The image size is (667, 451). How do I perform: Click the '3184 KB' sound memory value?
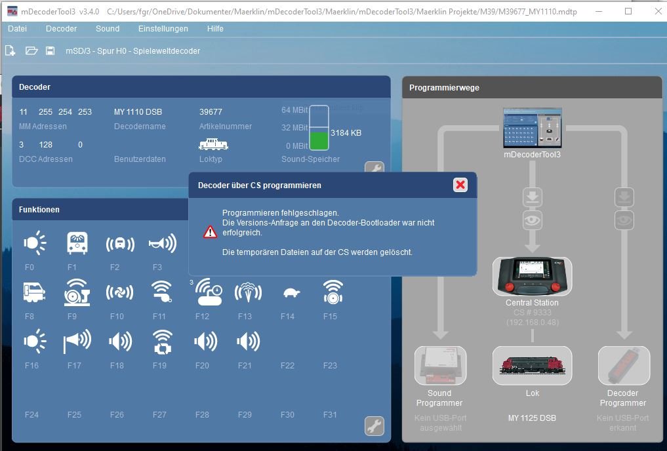[x=346, y=132]
